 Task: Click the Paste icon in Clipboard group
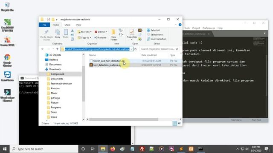click(x=66, y=34)
